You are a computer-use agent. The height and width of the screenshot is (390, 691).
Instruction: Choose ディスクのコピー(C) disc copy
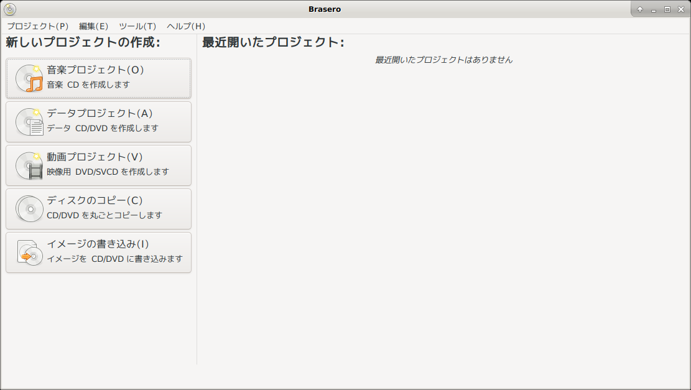click(99, 209)
